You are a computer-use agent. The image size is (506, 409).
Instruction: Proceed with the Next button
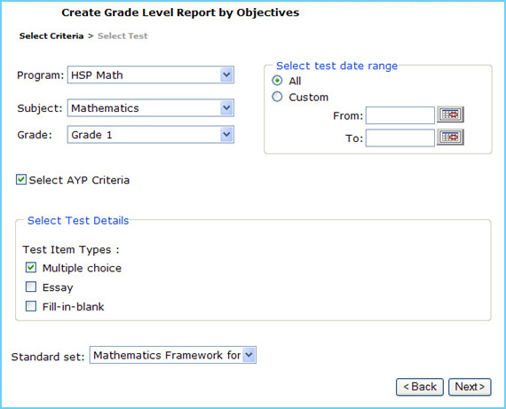tap(470, 387)
